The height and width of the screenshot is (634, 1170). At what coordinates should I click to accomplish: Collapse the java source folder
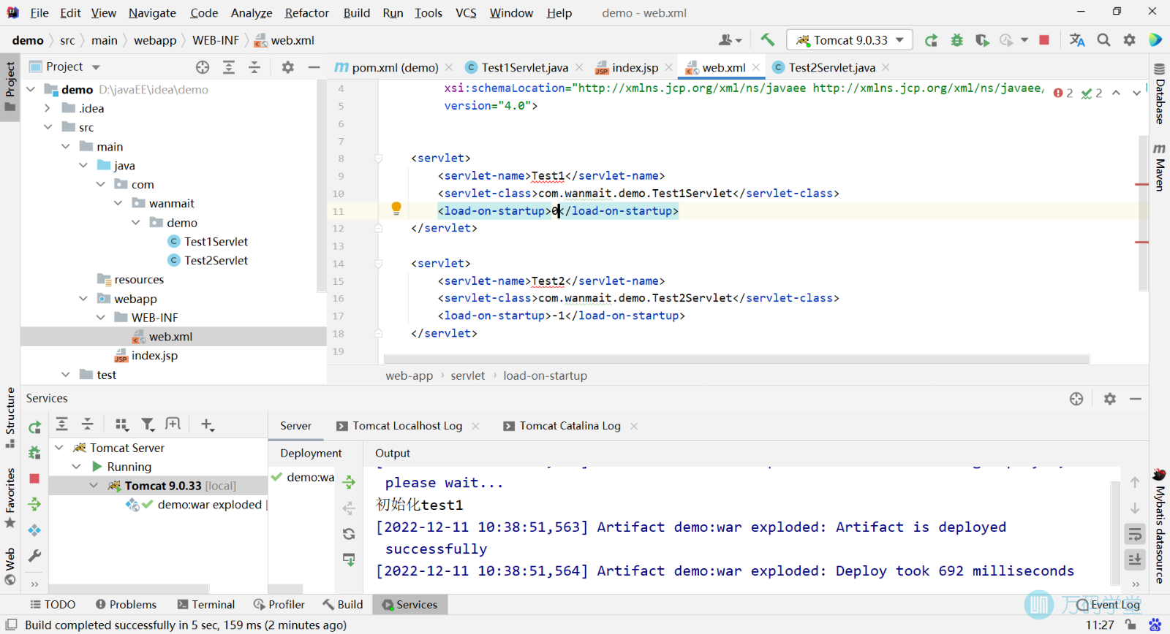[x=83, y=166]
